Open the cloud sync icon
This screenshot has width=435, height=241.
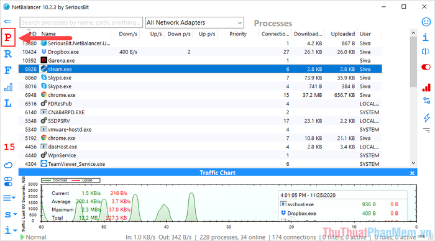[x=8, y=165]
